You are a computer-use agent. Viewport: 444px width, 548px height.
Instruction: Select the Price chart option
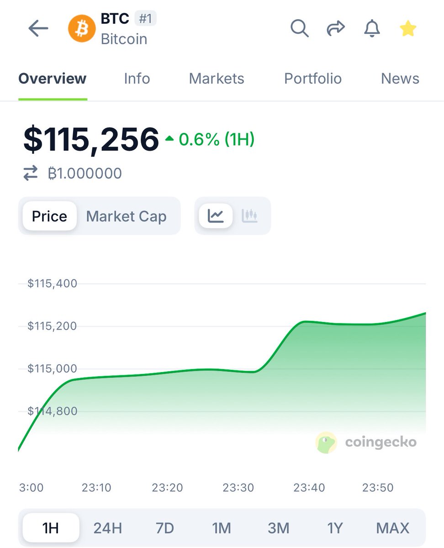coord(49,216)
